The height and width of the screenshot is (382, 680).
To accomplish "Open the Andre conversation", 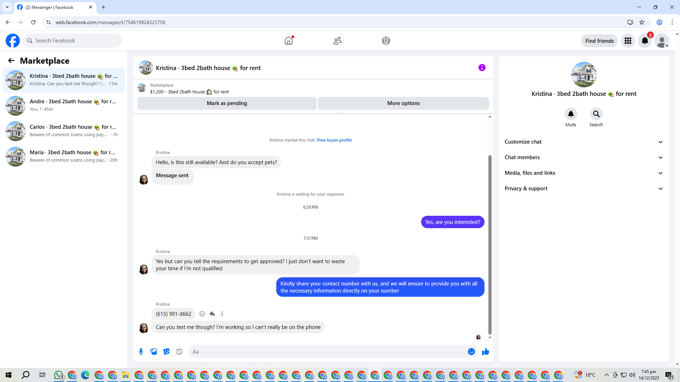I will [64, 105].
